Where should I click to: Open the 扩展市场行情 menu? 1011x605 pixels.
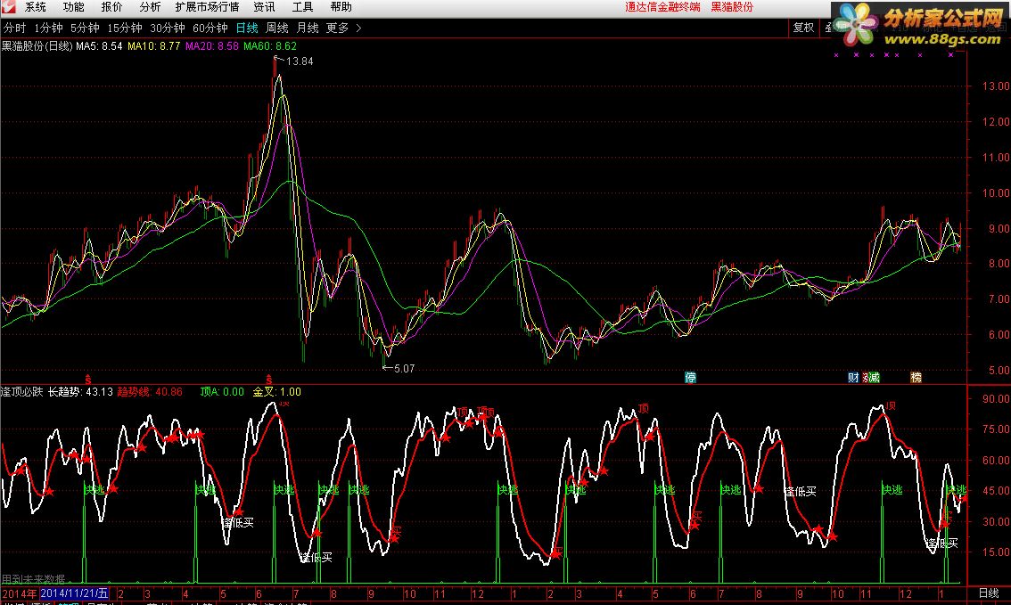(207, 7)
